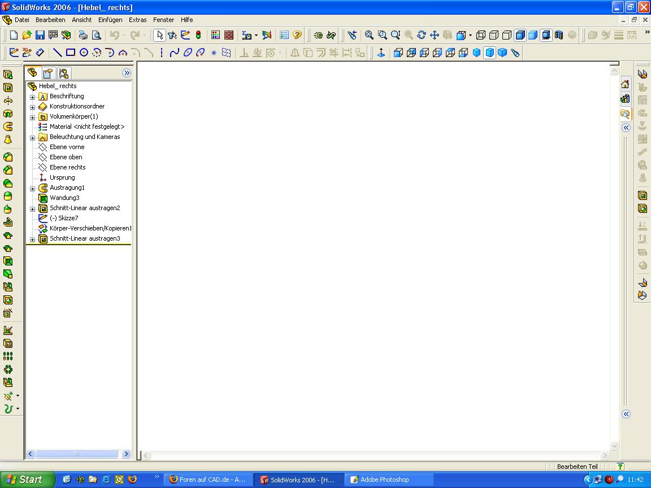Select the Circle sketch tool

(x=84, y=53)
